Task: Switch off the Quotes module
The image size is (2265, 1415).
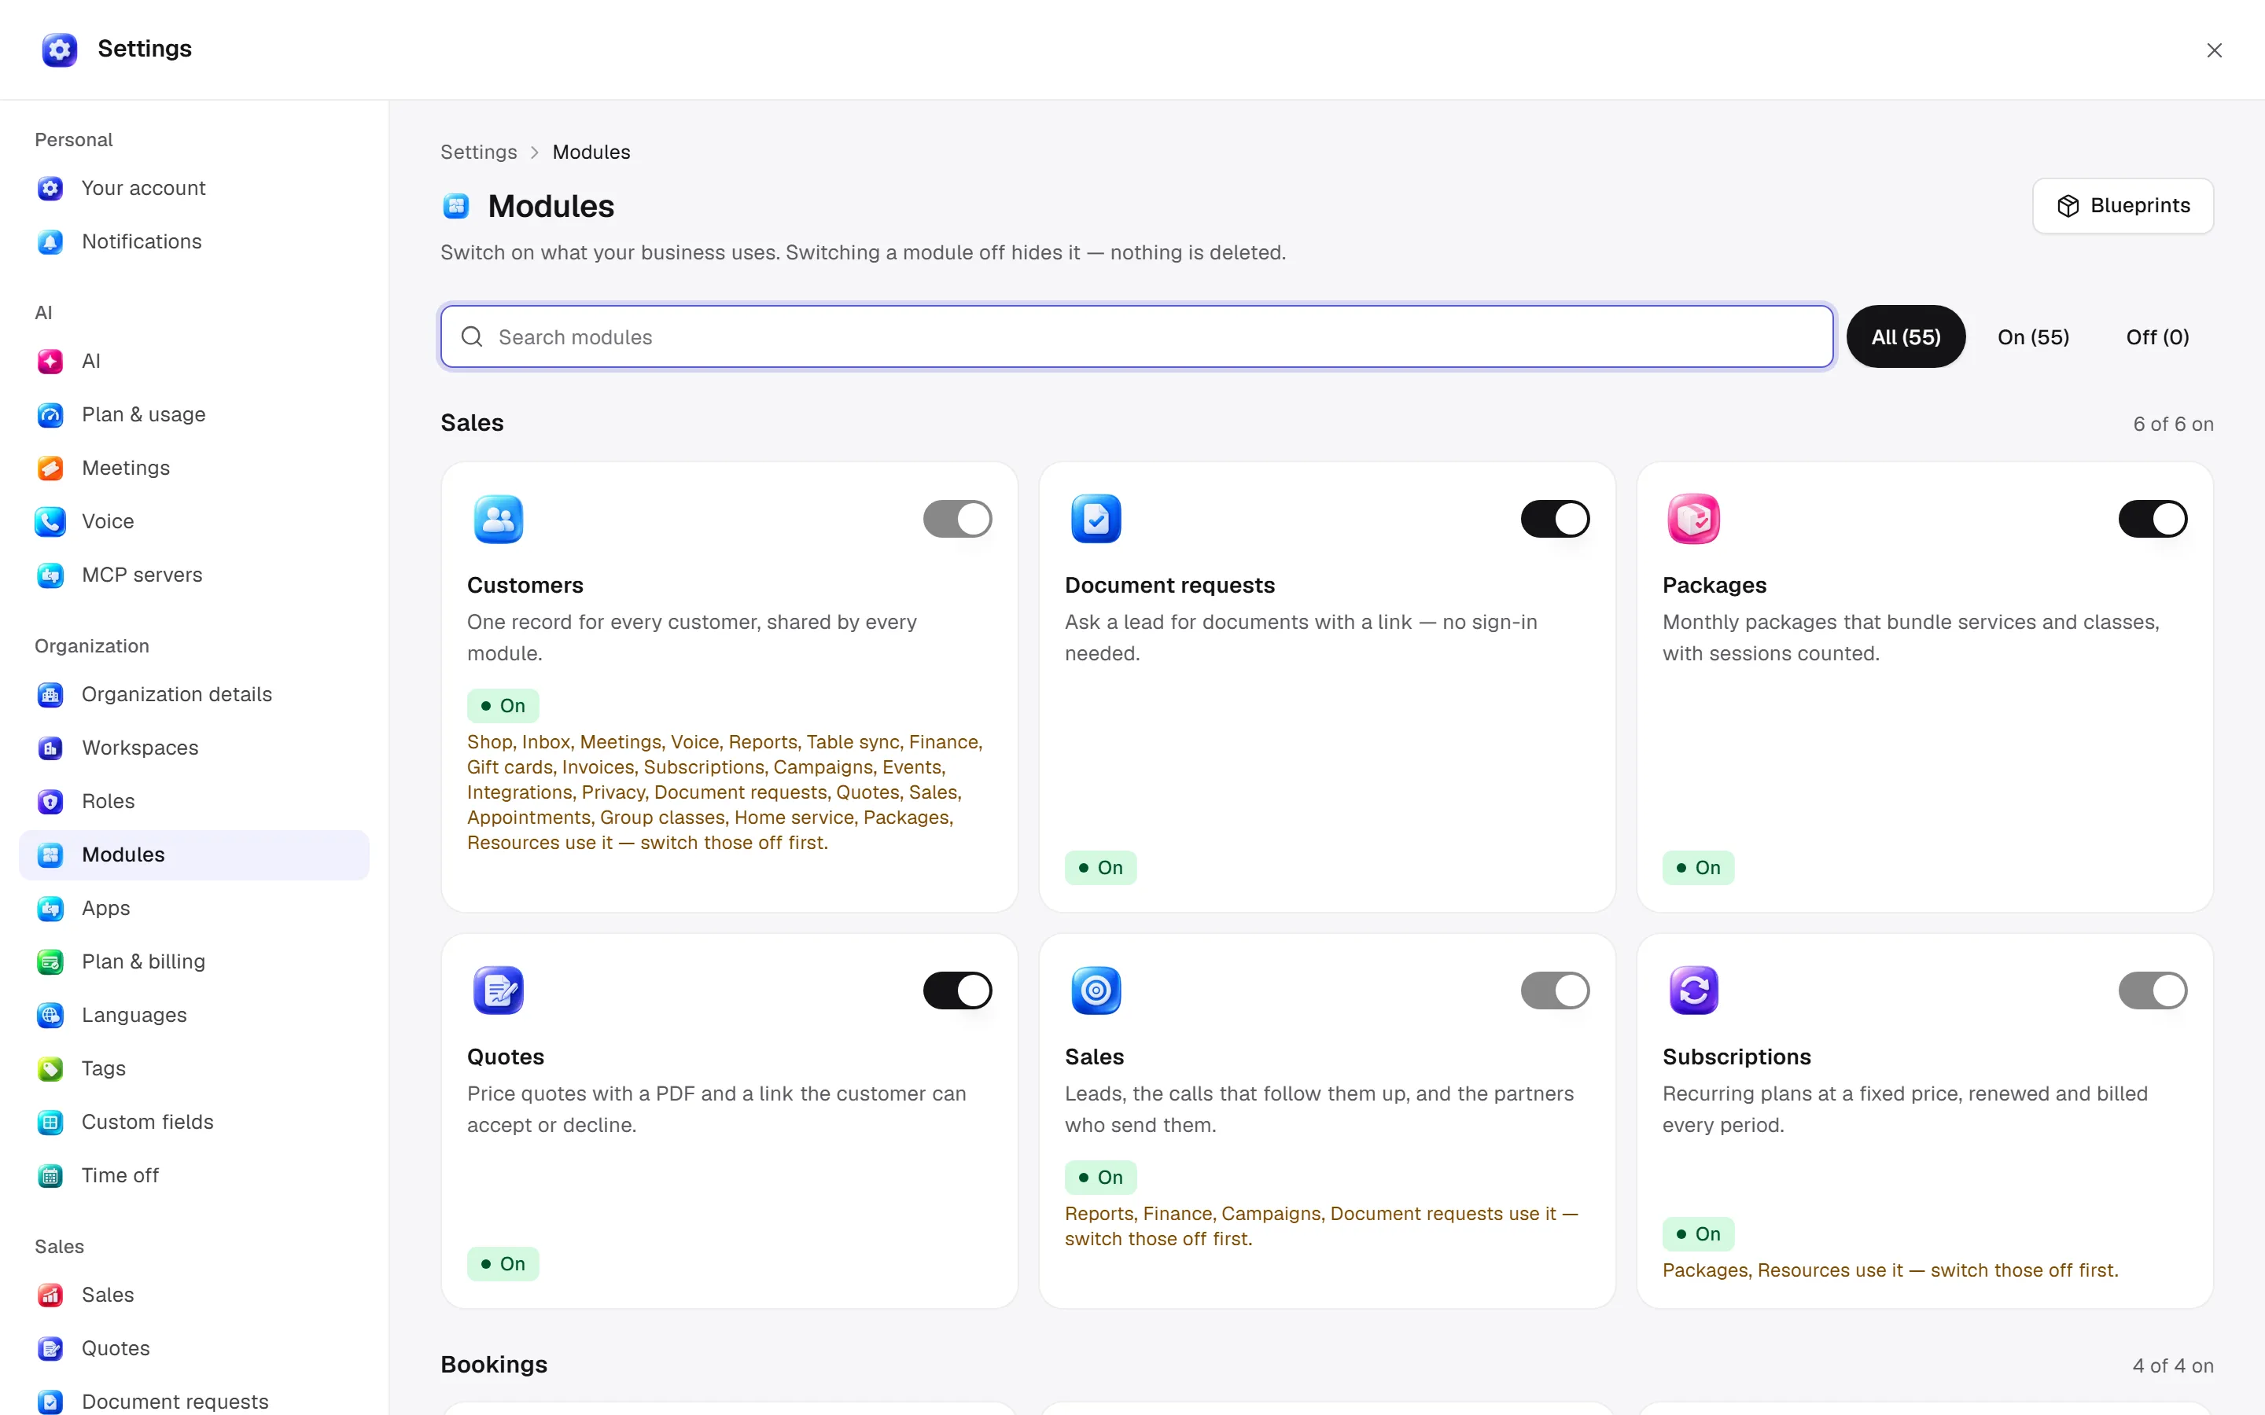Action: point(956,990)
